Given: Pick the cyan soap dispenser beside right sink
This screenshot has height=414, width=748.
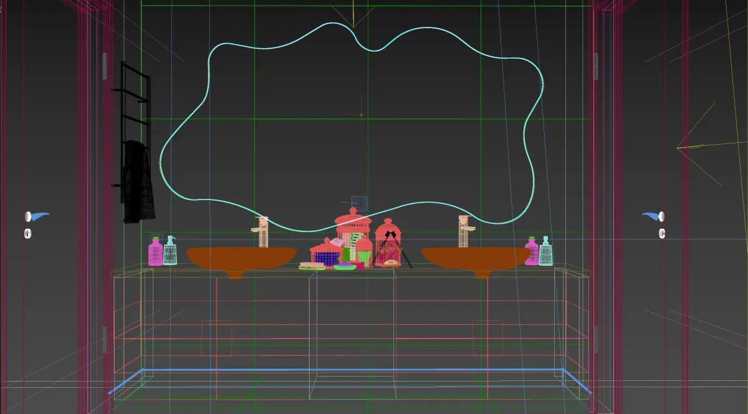Looking at the screenshot, I should tap(546, 251).
